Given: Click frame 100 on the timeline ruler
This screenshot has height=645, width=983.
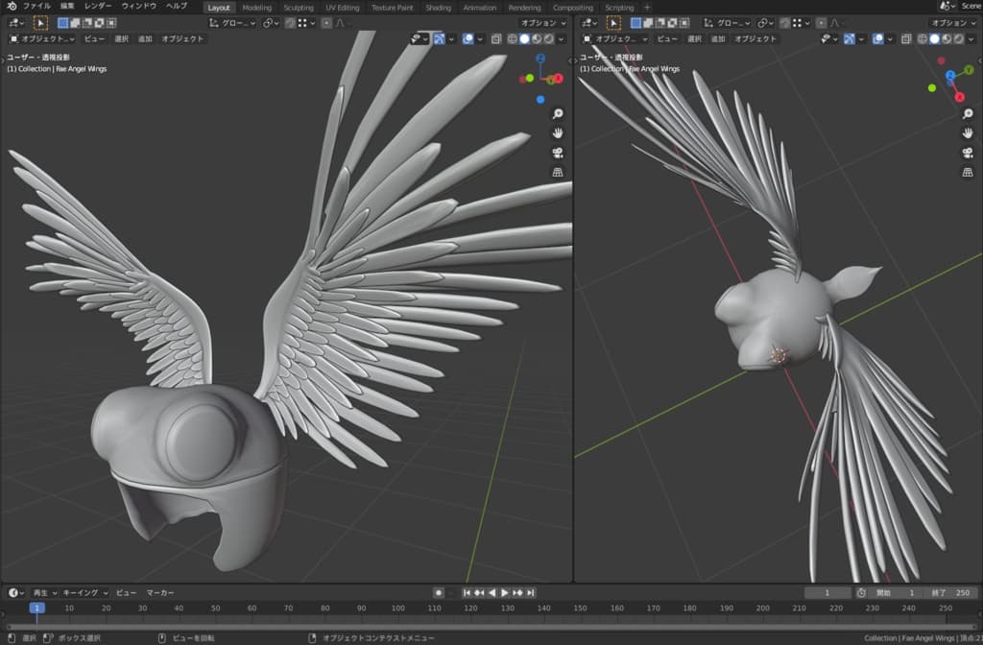Looking at the screenshot, I should tap(397, 609).
